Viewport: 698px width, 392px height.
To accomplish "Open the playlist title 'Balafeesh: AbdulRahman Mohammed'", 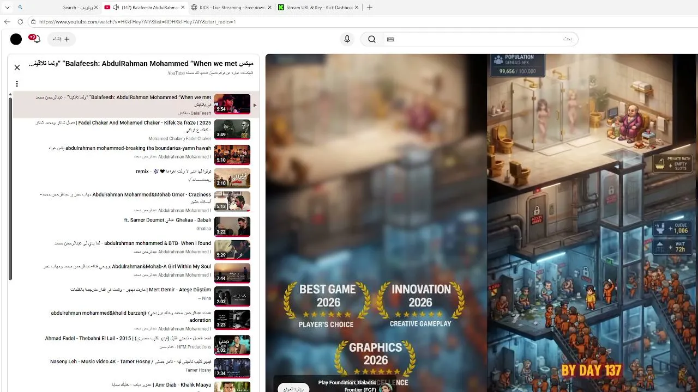I will tap(141, 64).
